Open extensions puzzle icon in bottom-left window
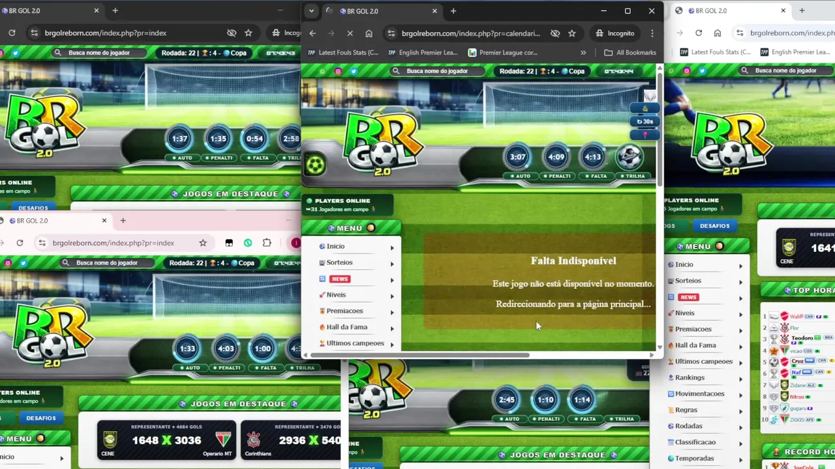835x469 pixels. tap(267, 243)
